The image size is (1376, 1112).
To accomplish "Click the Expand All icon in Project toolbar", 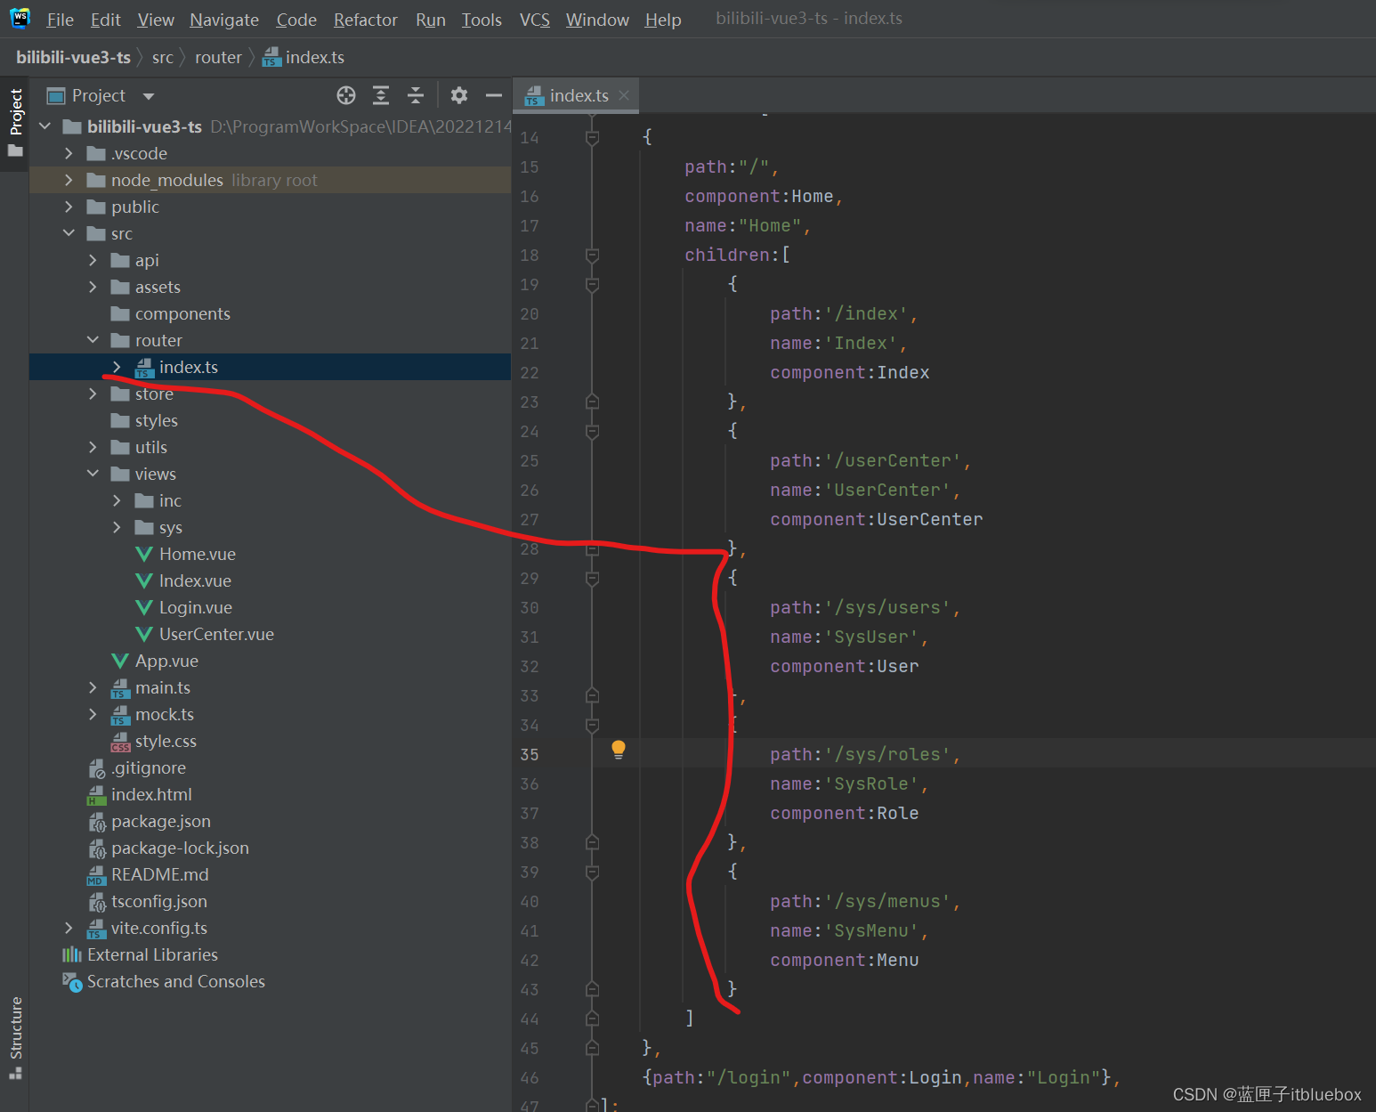I will [x=381, y=95].
